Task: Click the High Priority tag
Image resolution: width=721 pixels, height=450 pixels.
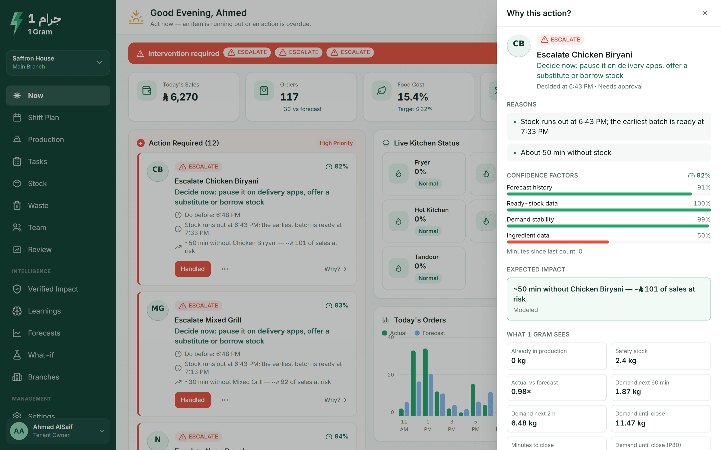Action: point(336,143)
